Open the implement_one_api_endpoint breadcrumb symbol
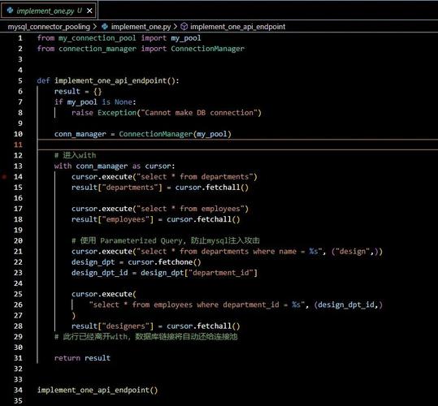 tap(238, 27)
